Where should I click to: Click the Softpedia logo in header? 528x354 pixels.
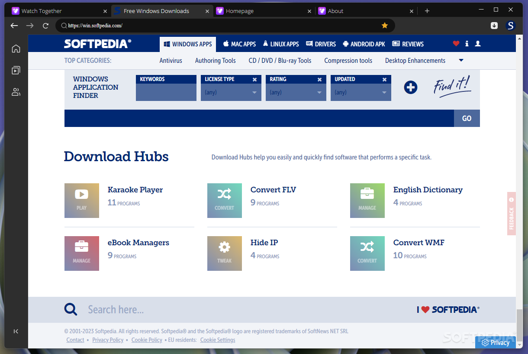pos(98,44)
